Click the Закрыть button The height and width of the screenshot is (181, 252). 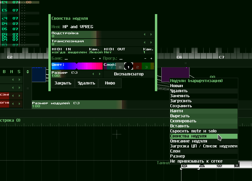pos(63,83)
